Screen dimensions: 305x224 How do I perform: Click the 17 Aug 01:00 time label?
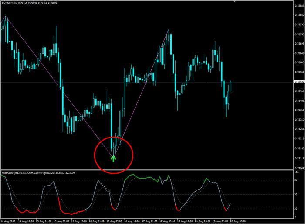pyautogui.click(x=149, y=221)
